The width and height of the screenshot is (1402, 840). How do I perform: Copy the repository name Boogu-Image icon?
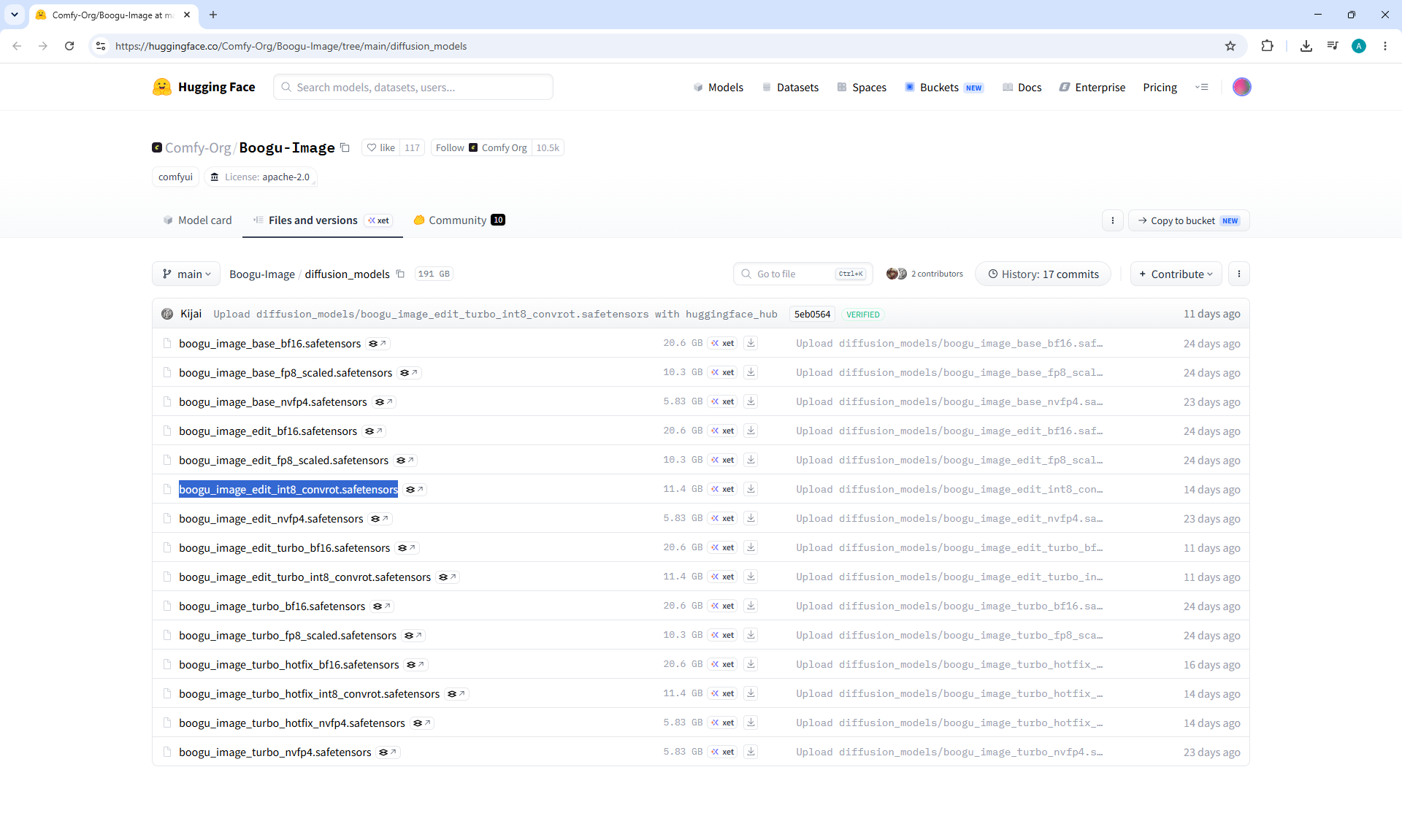pyautogui.click(x=345, y=147)
